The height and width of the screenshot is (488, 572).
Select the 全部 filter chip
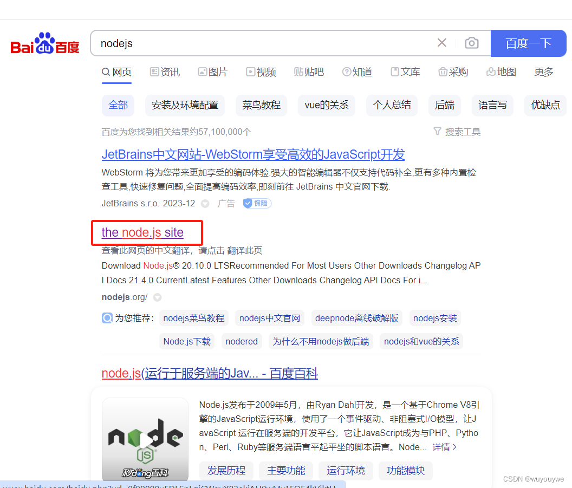click(118, 106)
